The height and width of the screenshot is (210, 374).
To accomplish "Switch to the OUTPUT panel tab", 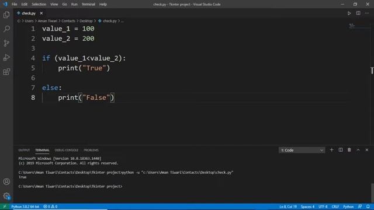I will coord(24,150).
